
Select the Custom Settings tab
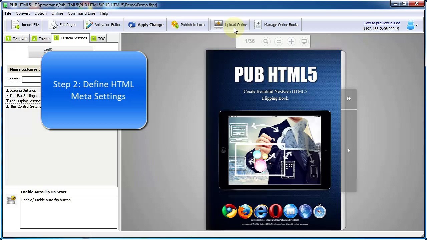70,38
